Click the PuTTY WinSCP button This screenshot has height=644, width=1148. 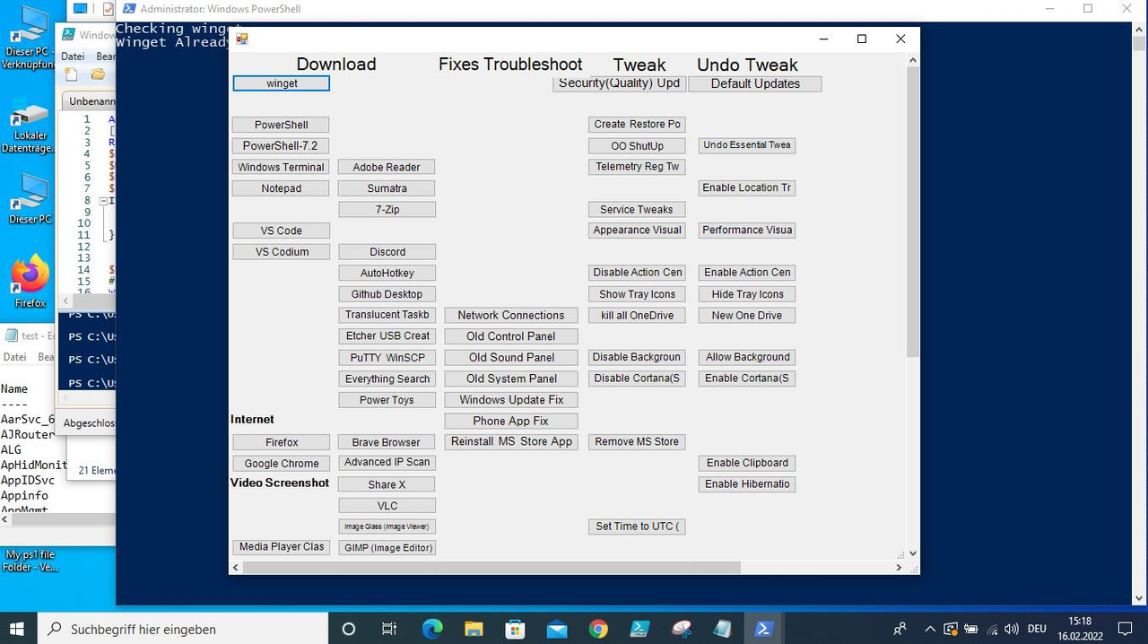(387, 357)
